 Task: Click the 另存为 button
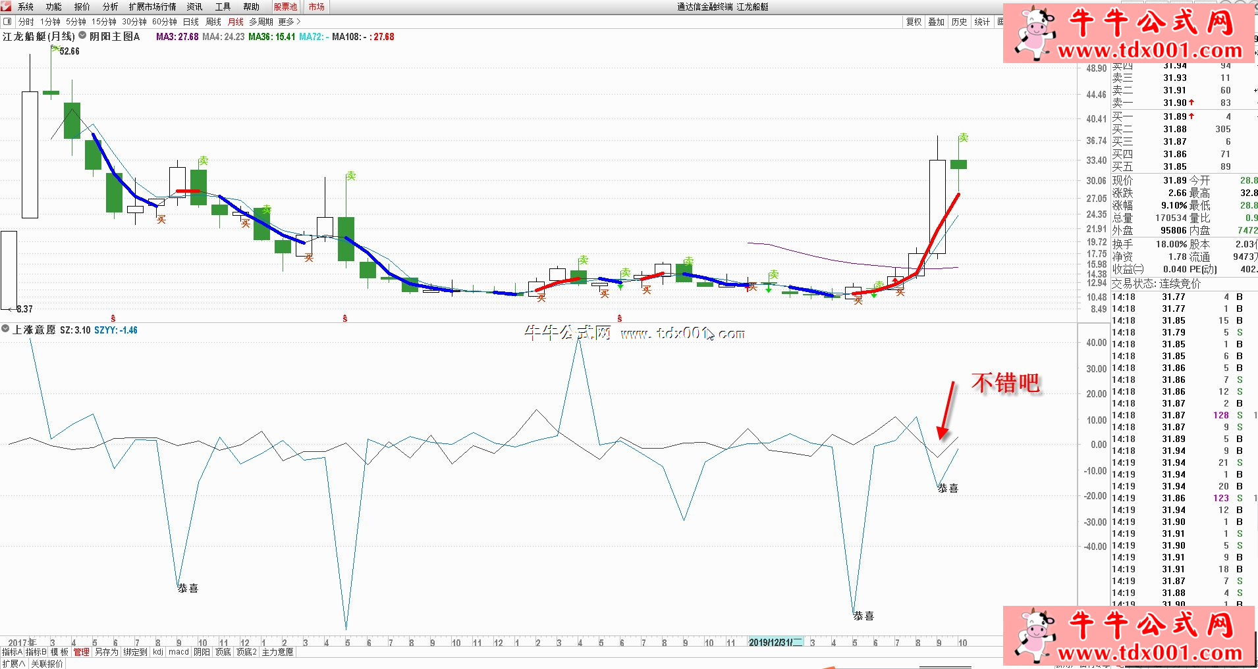[106, 652]
